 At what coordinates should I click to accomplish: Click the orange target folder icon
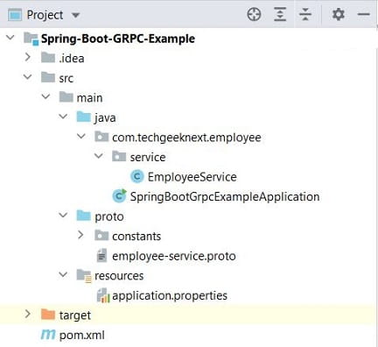coord(48,315)
